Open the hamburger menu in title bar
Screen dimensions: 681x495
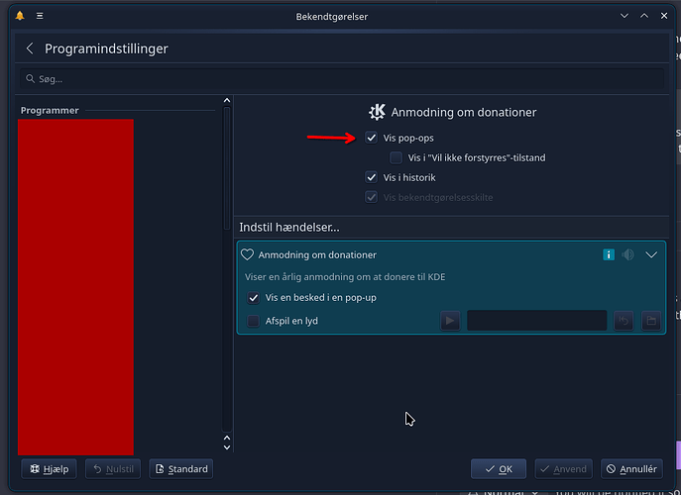pos(39,17)
